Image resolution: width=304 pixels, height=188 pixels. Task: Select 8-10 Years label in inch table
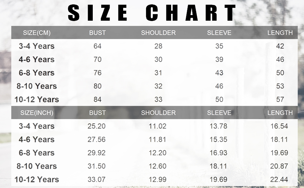point(37,166)
